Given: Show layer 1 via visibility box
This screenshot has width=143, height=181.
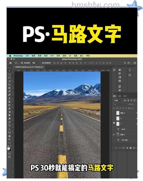Looking at the screenshot, I should click(x=114, y=124).
